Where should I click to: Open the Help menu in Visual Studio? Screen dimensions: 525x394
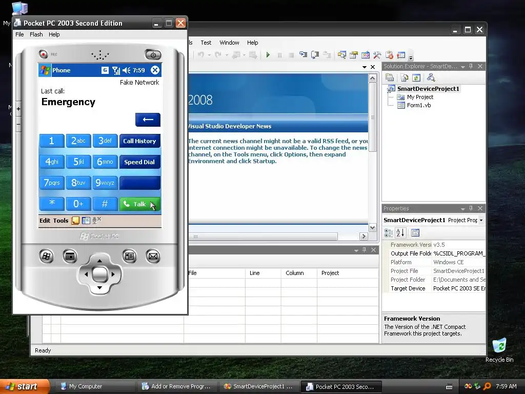(x=252, y=43)
